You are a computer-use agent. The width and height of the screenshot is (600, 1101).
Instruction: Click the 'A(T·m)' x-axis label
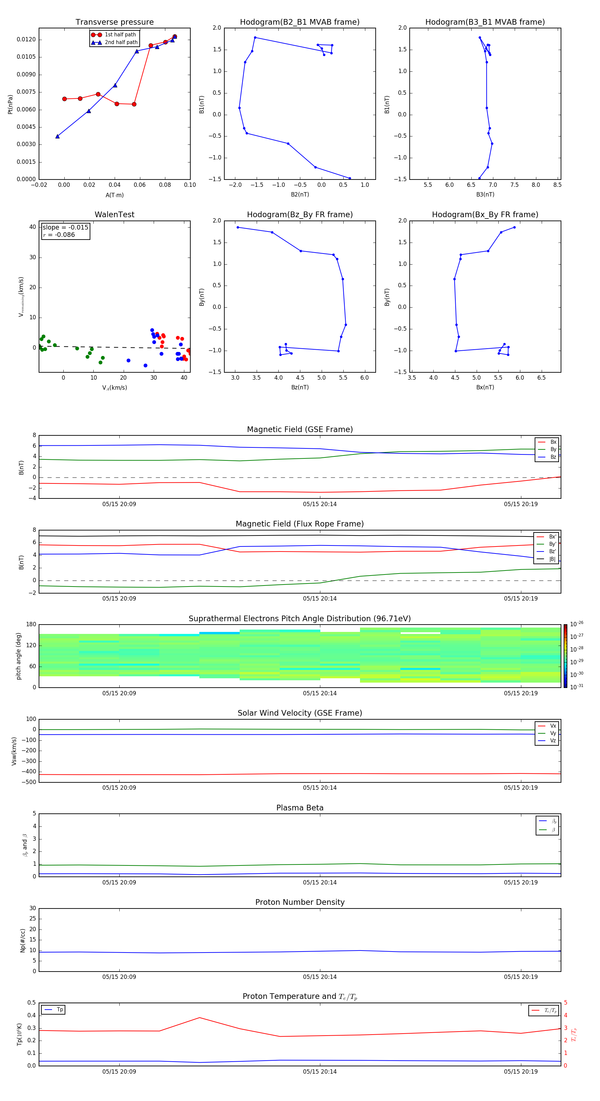pos(114,195)
